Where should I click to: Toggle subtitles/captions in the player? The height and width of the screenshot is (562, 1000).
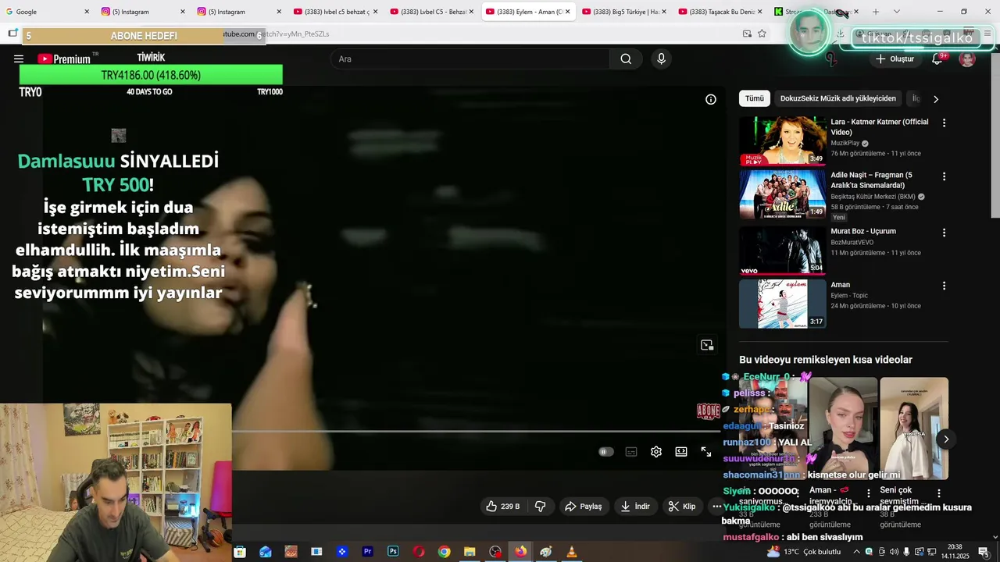[631, 452]
